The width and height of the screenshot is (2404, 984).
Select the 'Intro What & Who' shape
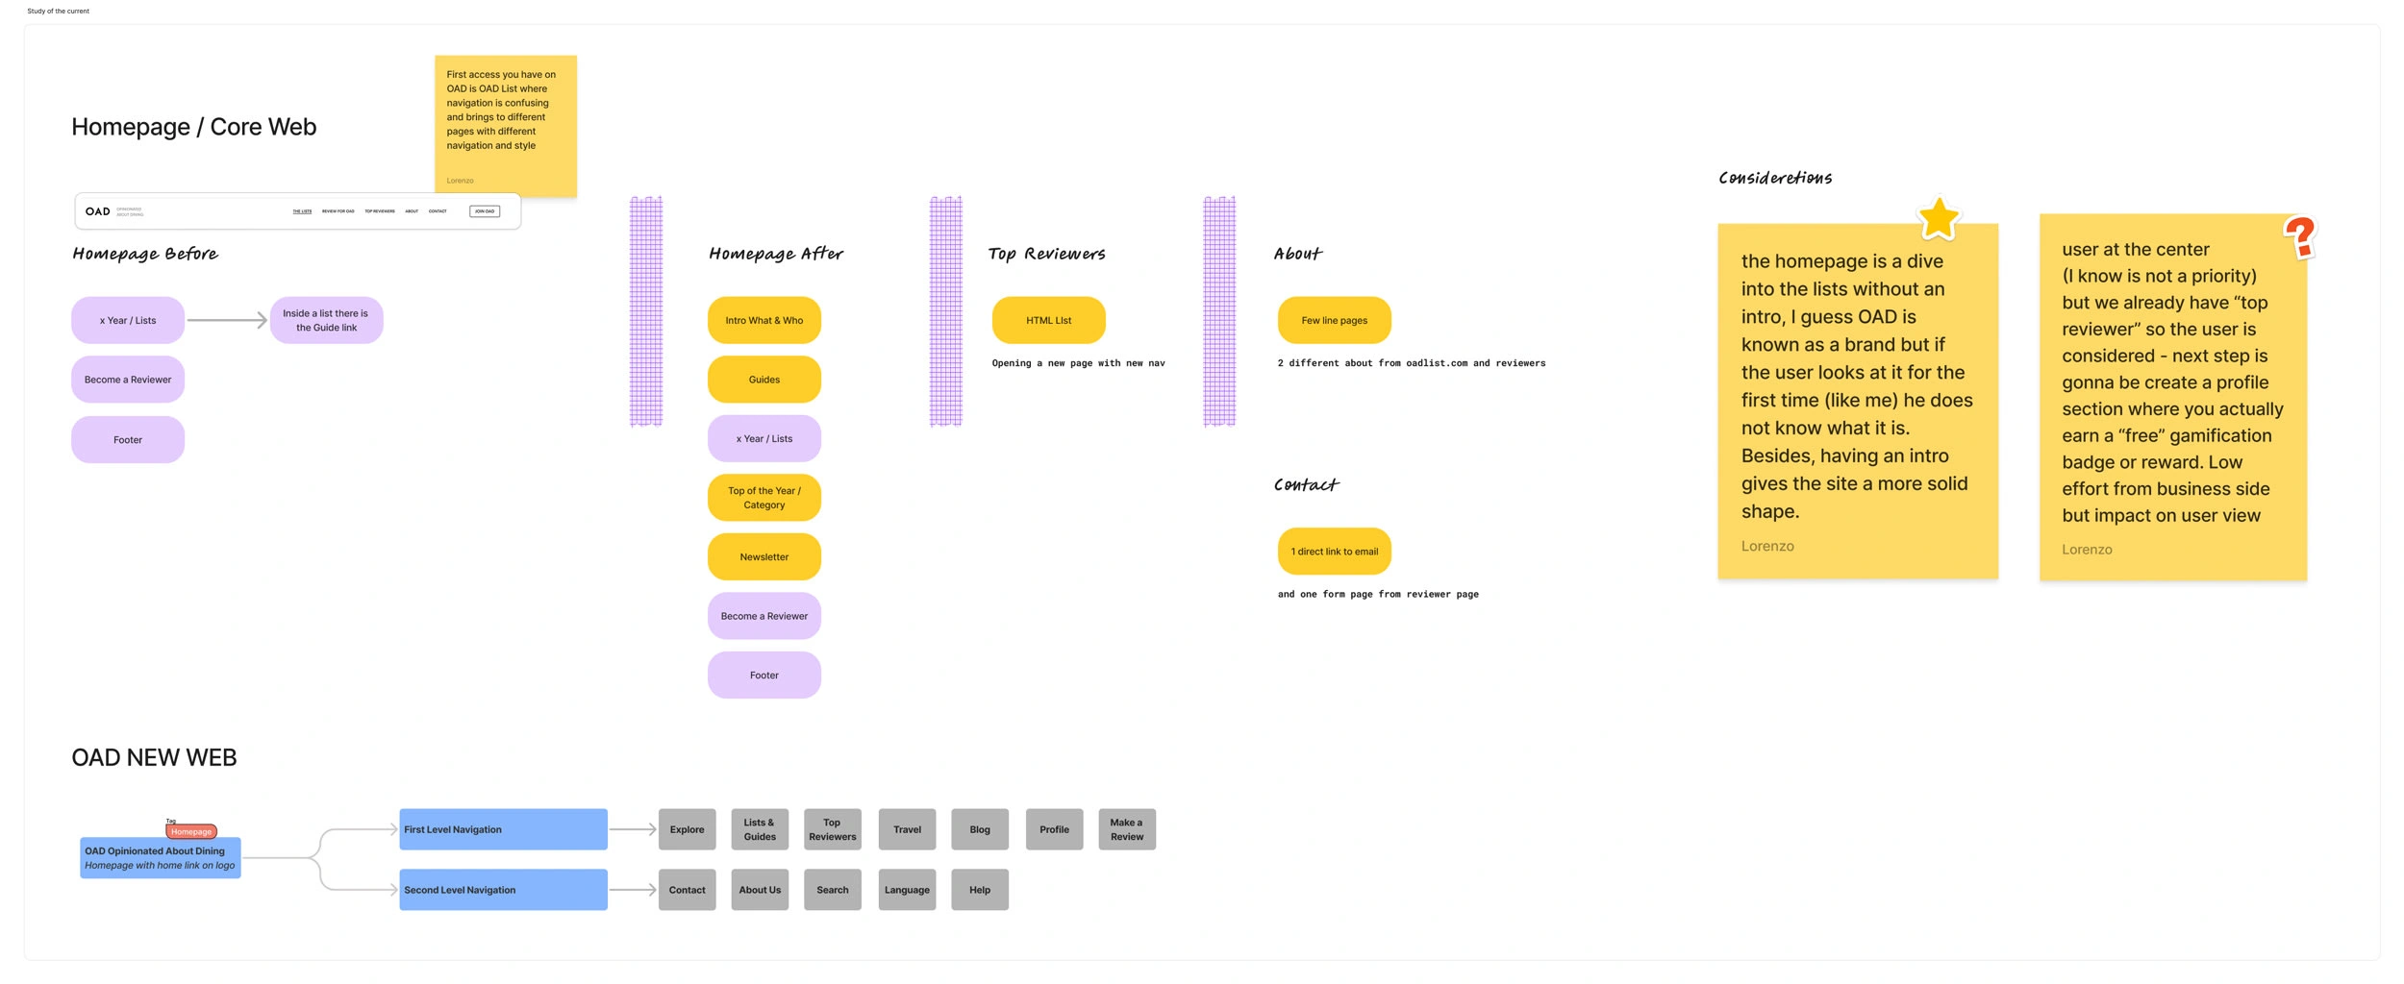764,320
